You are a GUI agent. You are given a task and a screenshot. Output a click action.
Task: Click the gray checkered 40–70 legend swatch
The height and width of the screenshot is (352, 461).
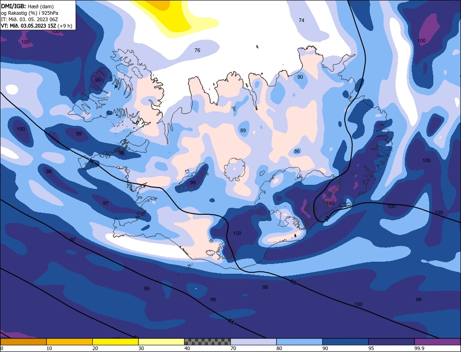coord(207,341)
